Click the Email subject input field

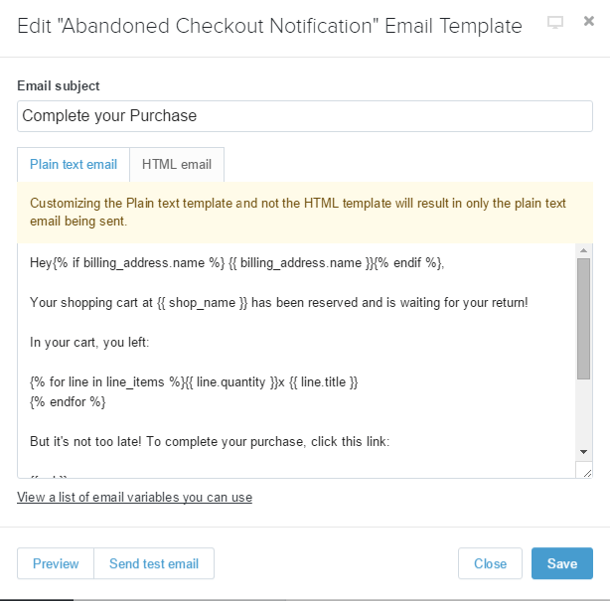coord(305,116)
